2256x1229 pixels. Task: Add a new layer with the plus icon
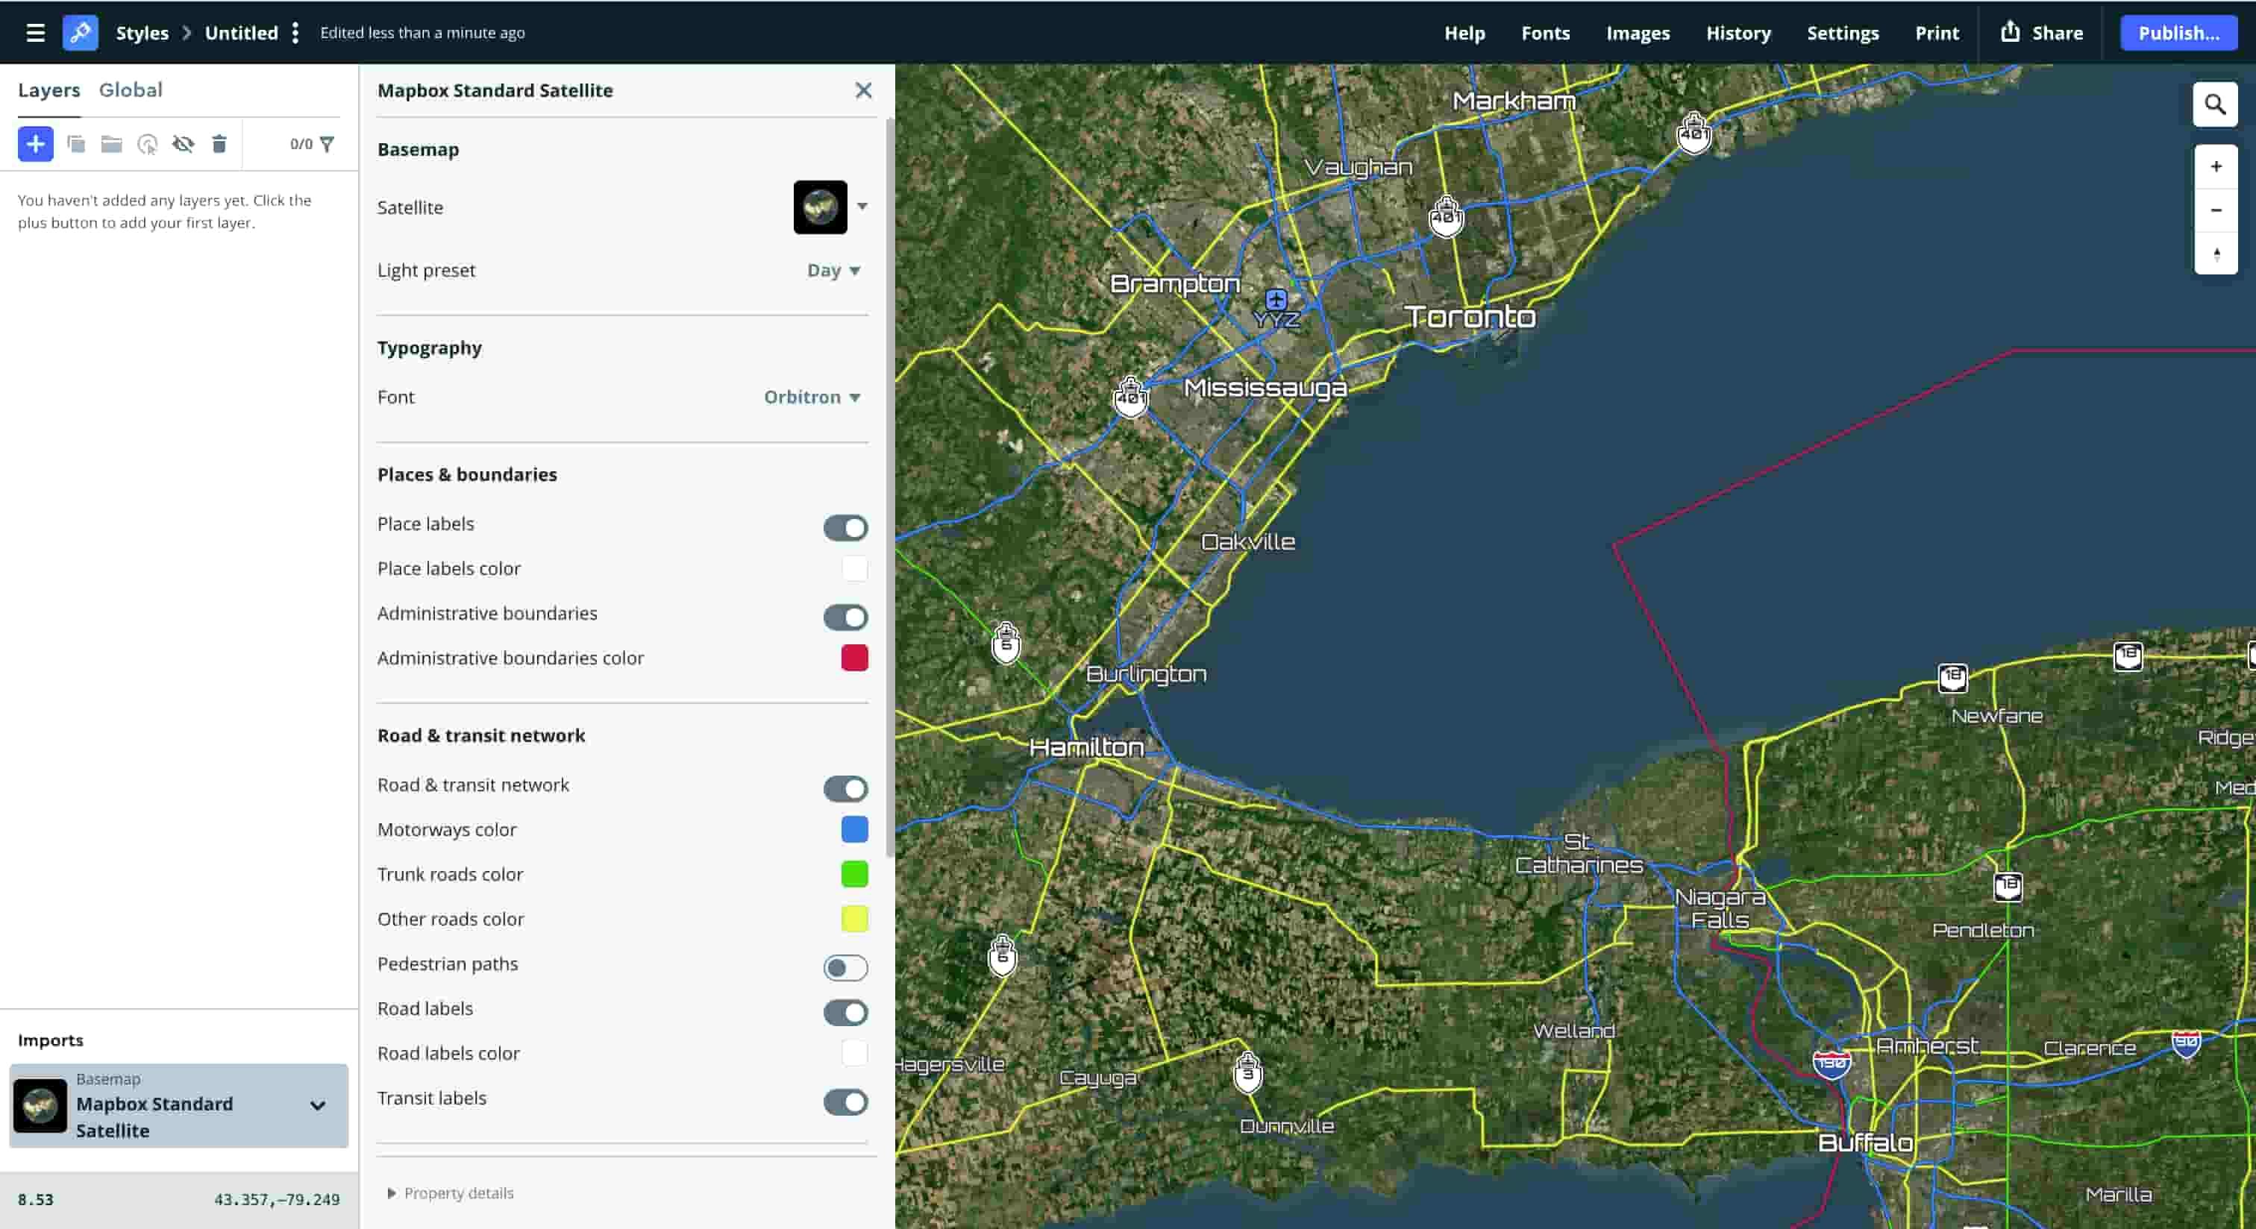(x=35, y=144)
